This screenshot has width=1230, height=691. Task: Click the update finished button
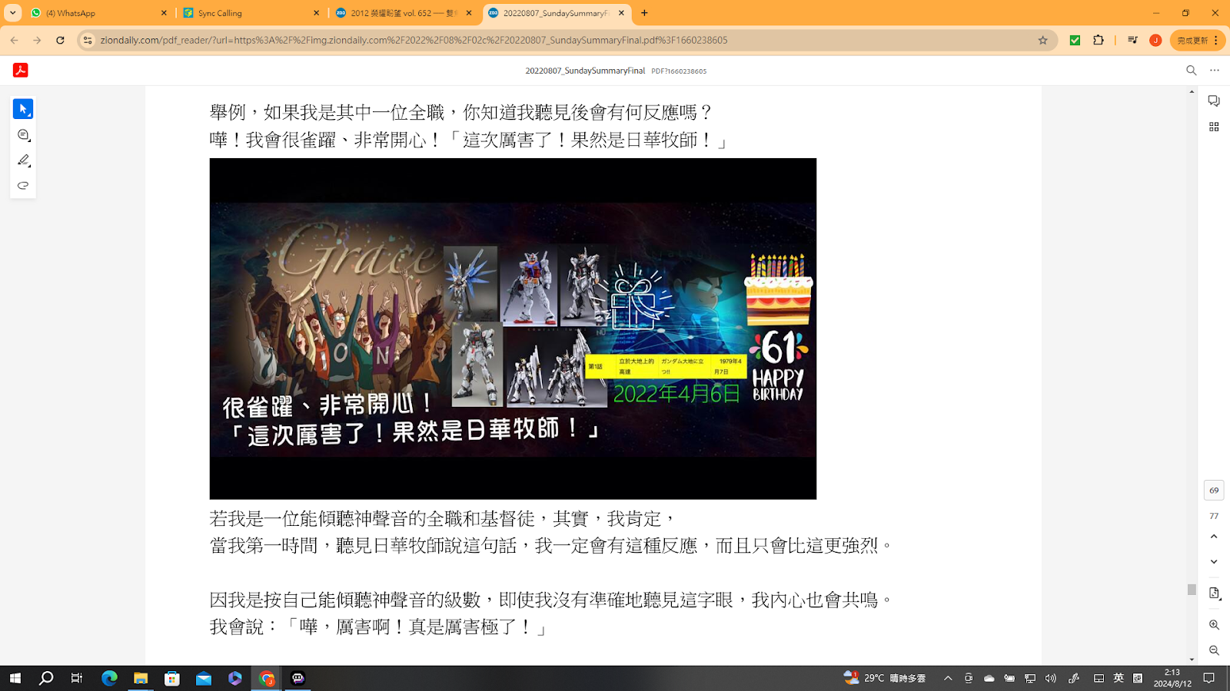pos(1197,40)
